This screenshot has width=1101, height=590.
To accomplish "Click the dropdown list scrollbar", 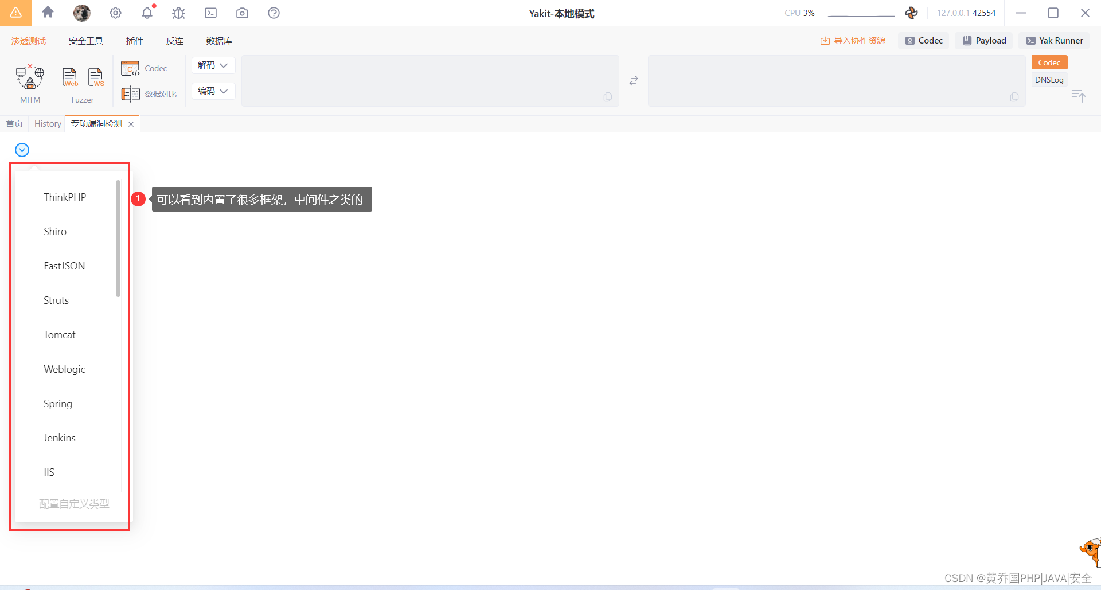I will point(118,239).
